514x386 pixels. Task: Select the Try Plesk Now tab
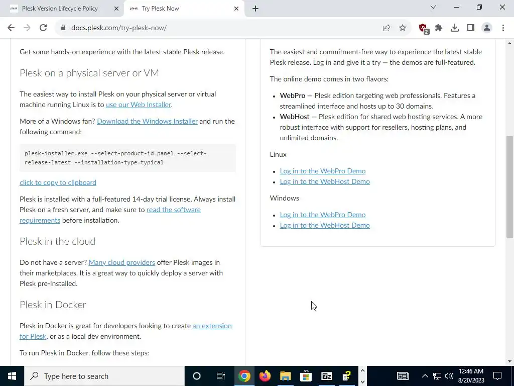click(x=184, y=9)
